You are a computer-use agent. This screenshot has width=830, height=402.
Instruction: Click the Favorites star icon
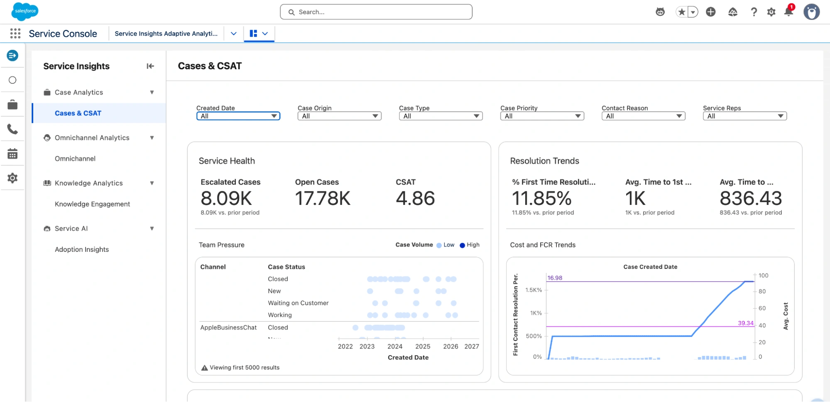click(x=681, y=12)
